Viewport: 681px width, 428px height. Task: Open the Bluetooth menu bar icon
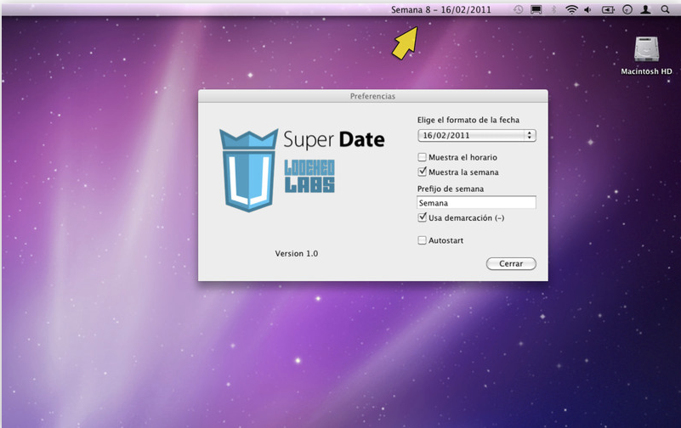click(553, 9)
